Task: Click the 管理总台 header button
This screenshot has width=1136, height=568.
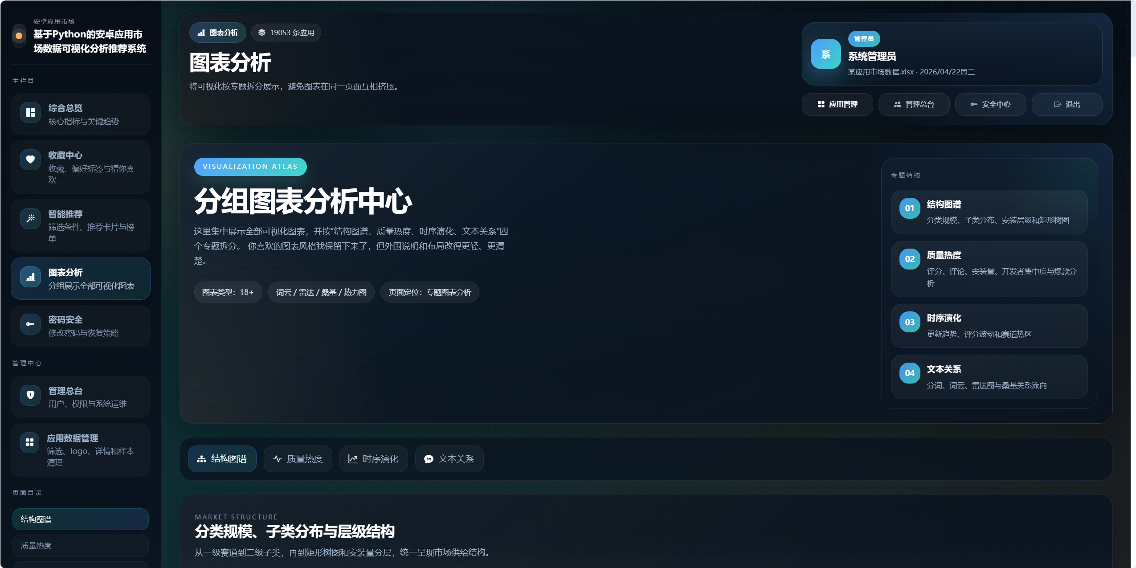Action: click(914, 104)
